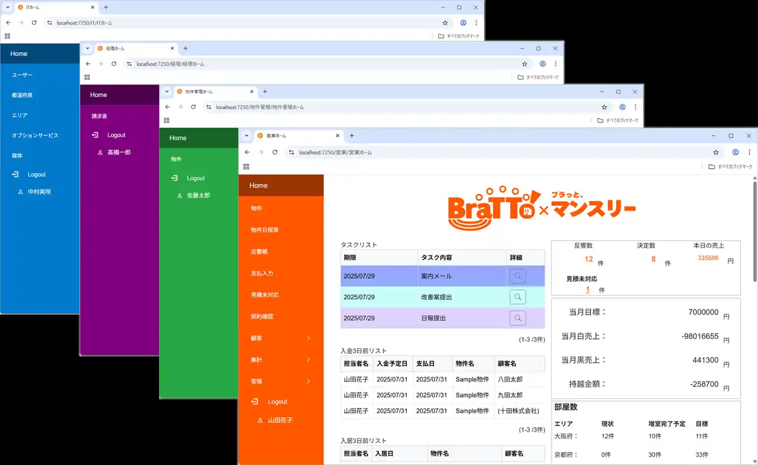758x465 pixels.
Task: Bookmark 営業ホーム page with star icon
Action: 715,152
